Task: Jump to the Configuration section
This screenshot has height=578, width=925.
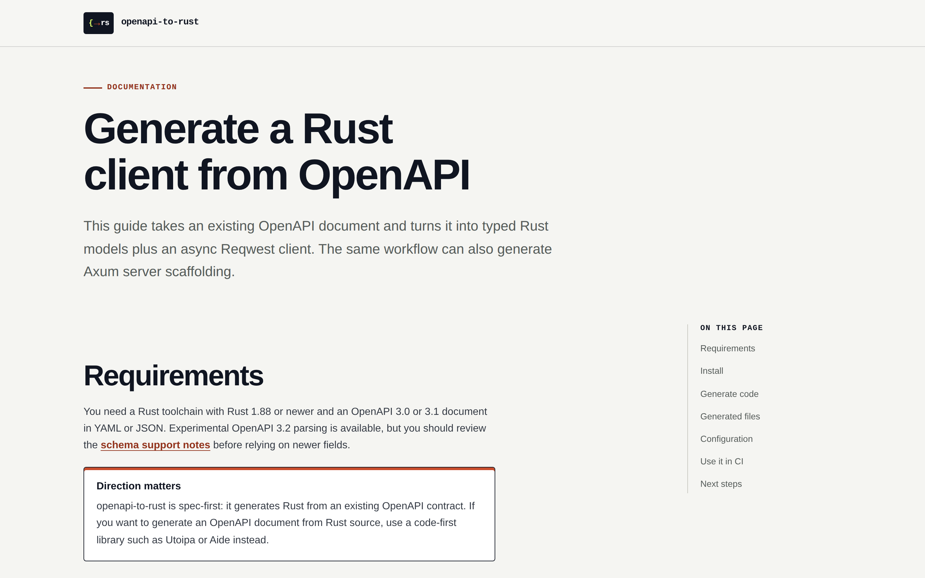Action: [x=726, y=439]
